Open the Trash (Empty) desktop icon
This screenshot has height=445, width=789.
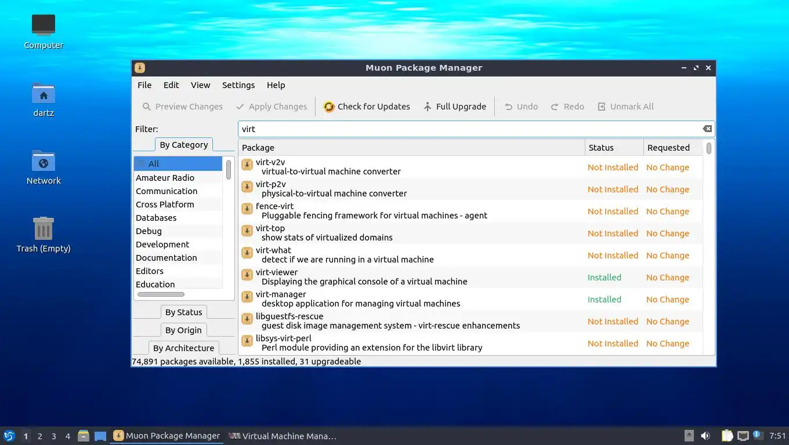44,234
